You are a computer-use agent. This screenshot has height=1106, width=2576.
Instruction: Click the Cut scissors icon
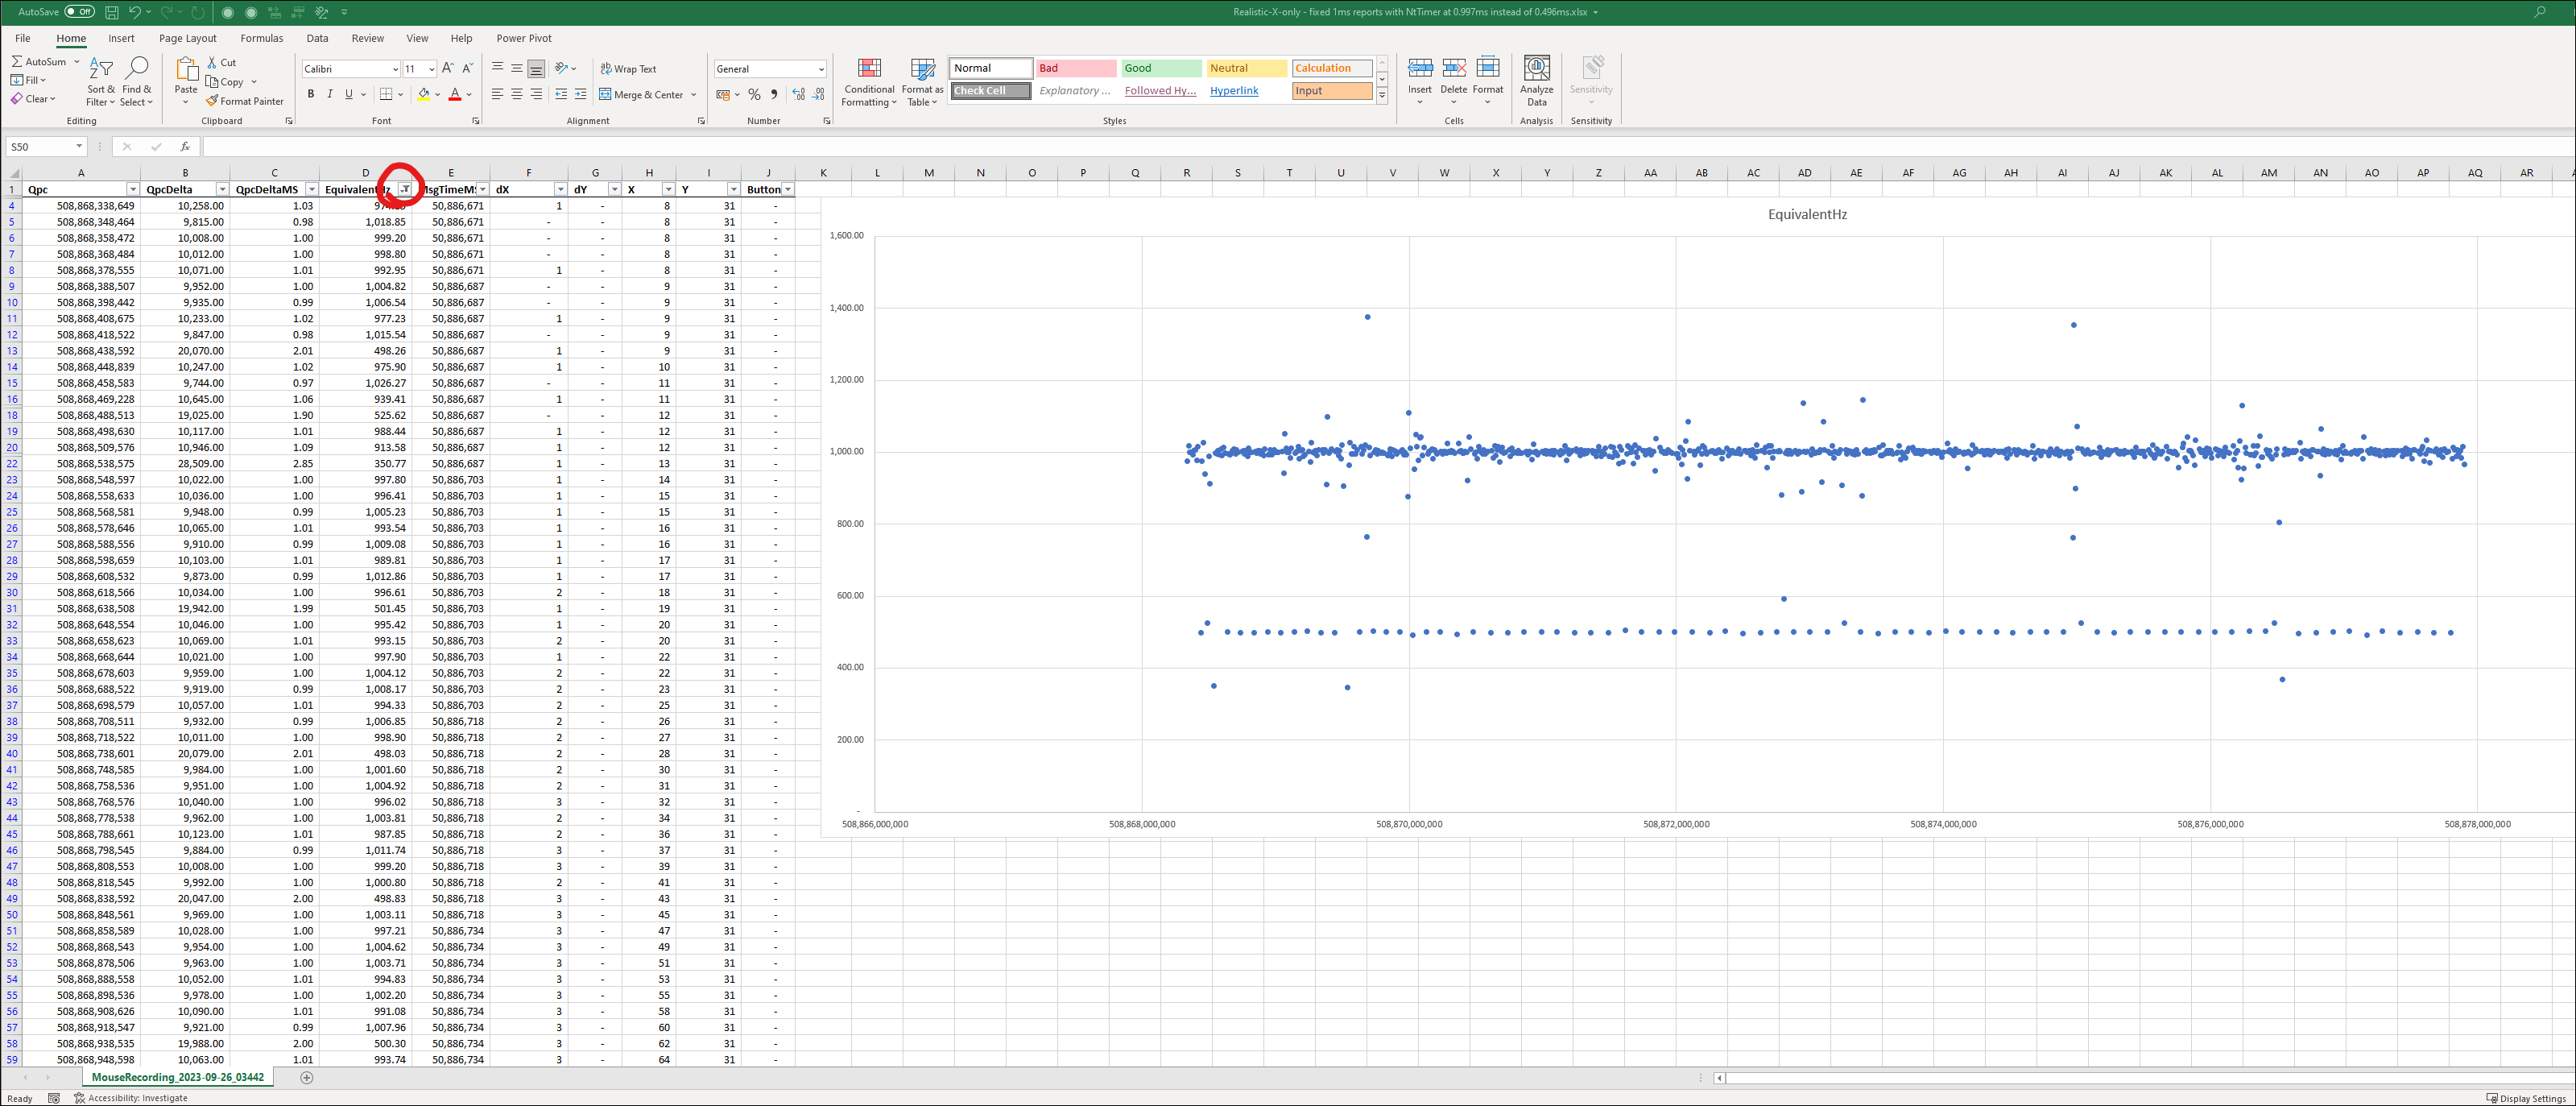[x=212, y=62]
